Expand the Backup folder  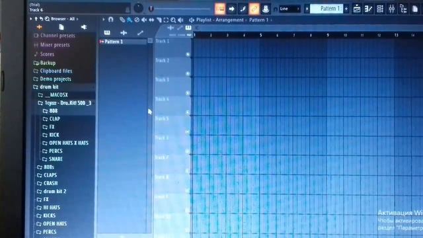[44, 63]
